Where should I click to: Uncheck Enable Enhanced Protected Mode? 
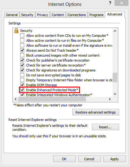tap(22, 90)
